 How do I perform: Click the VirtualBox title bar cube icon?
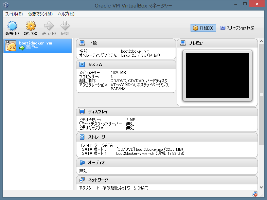click(6, 5)
